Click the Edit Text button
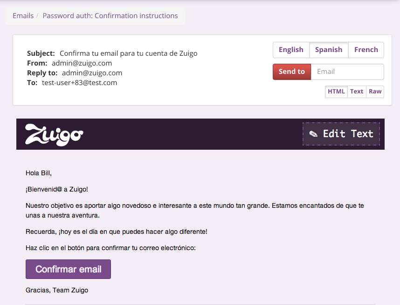 (x=341, y=134)
